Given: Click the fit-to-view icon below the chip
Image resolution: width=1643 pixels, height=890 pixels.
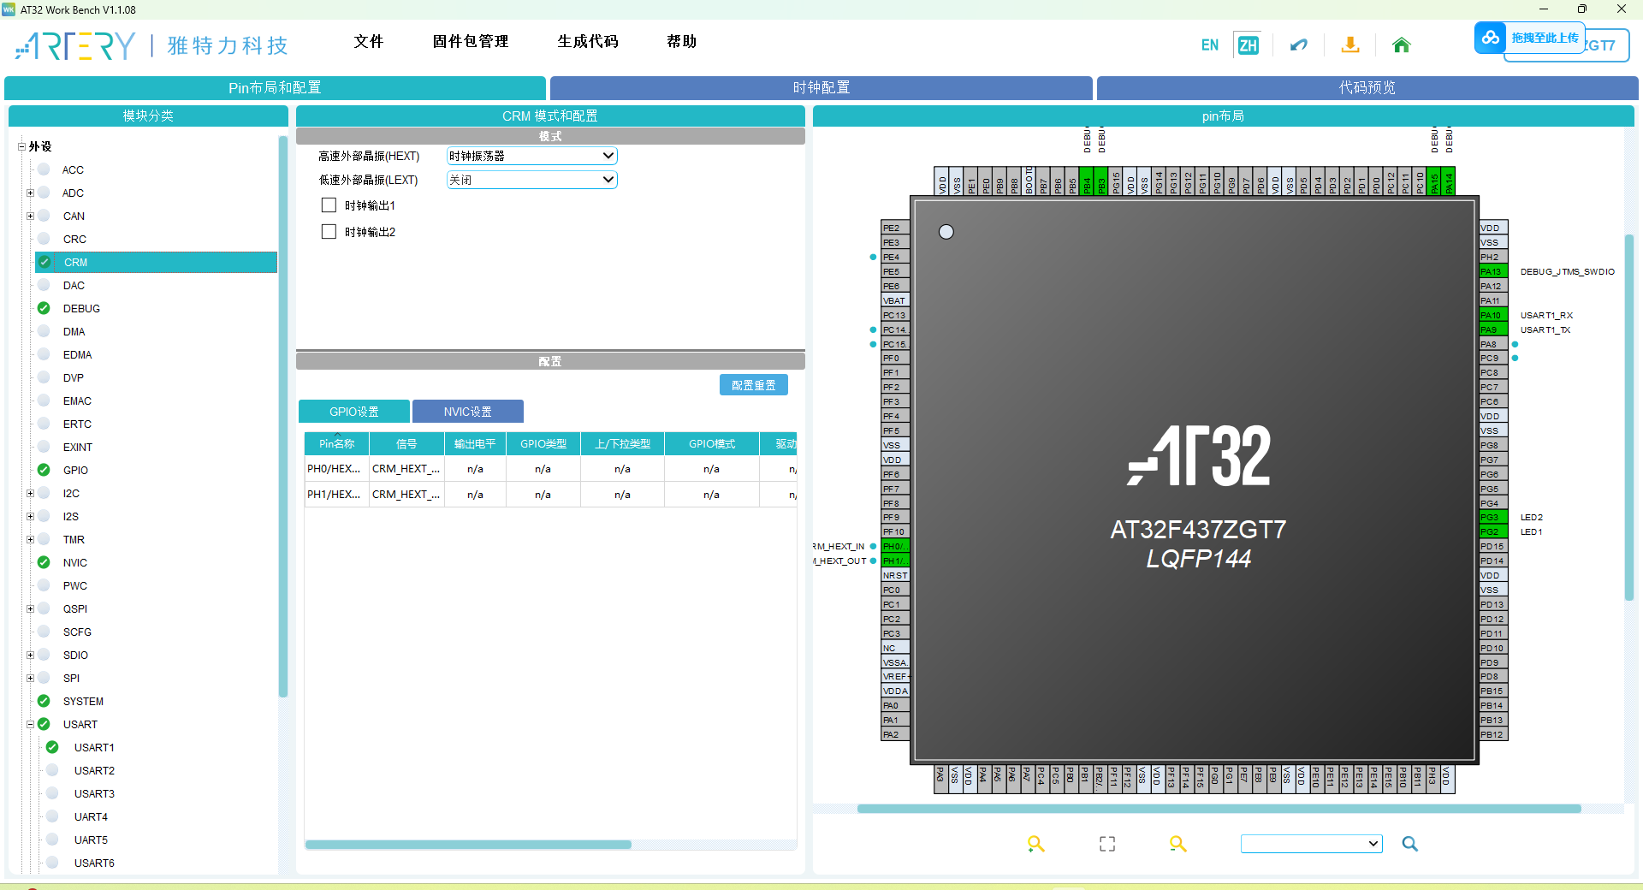Looking at the screenshot, I should point(1107,844).
